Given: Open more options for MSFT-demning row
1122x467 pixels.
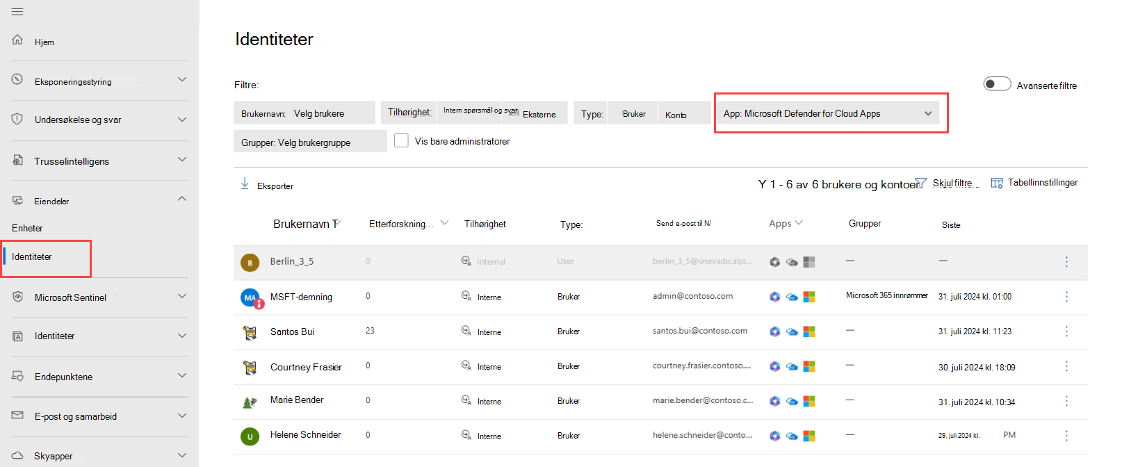Looking at the screenshot, I should click(1066, 297).
